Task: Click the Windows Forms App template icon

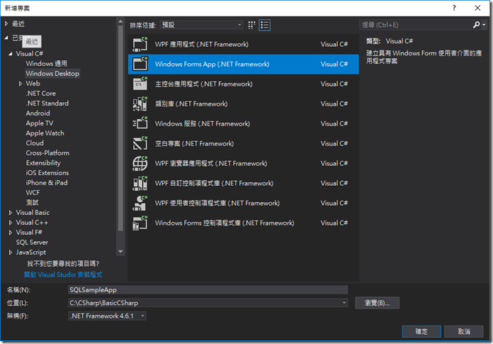Action: (140, 65)
